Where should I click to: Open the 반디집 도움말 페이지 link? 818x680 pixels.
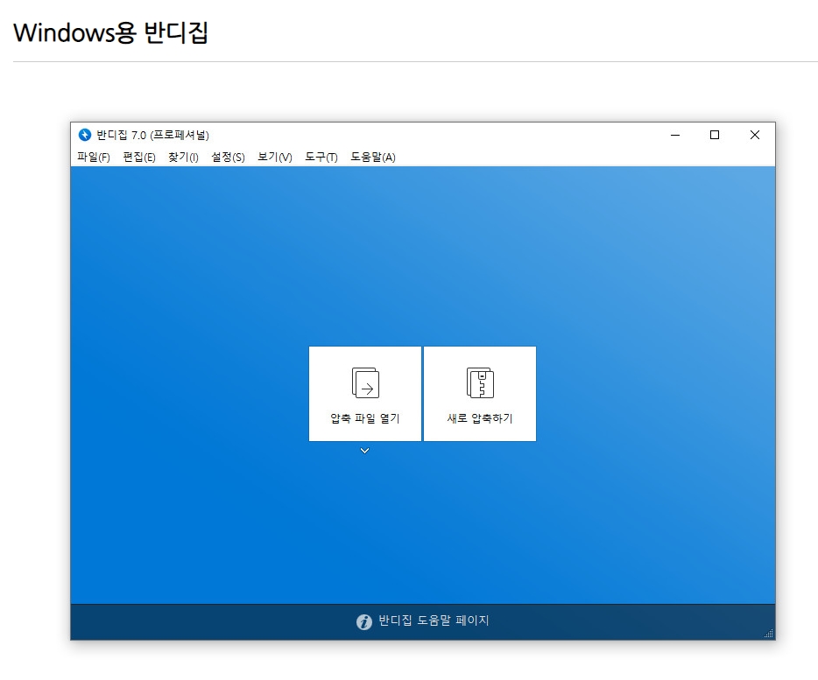click(x=434, y=620)
